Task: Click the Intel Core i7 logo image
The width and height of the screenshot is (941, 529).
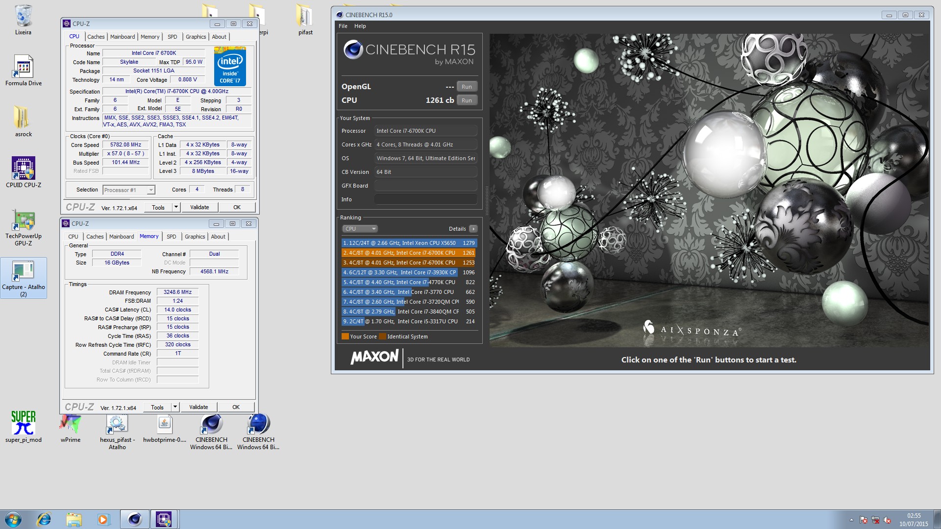Action: [x=230, y=66]
